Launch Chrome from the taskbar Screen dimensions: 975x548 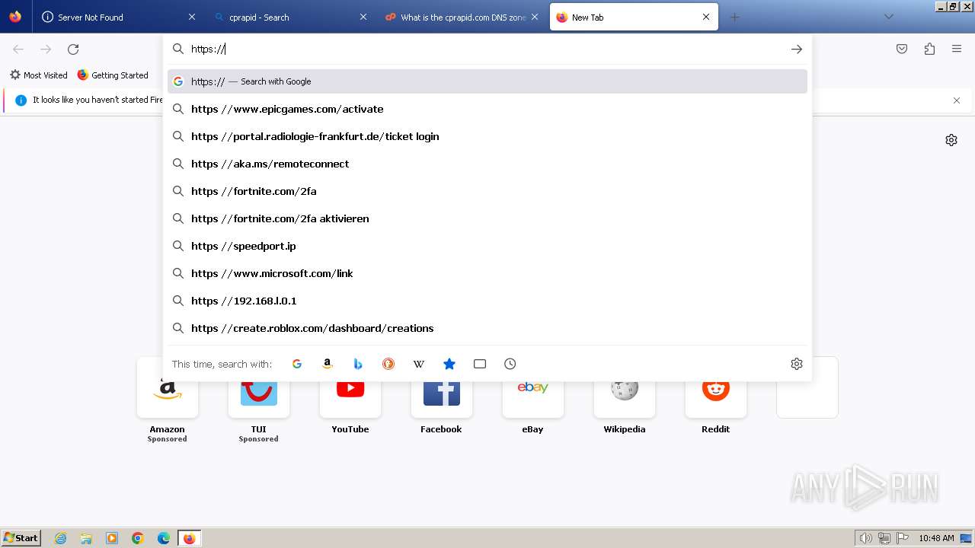coord(138,538)
